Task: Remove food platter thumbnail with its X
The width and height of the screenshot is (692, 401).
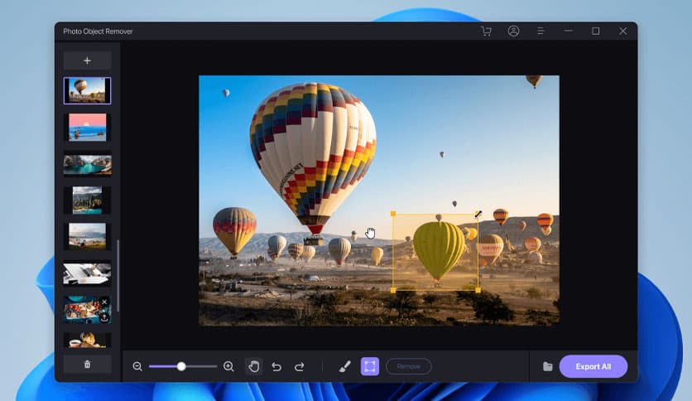Action: click(104, 302)
